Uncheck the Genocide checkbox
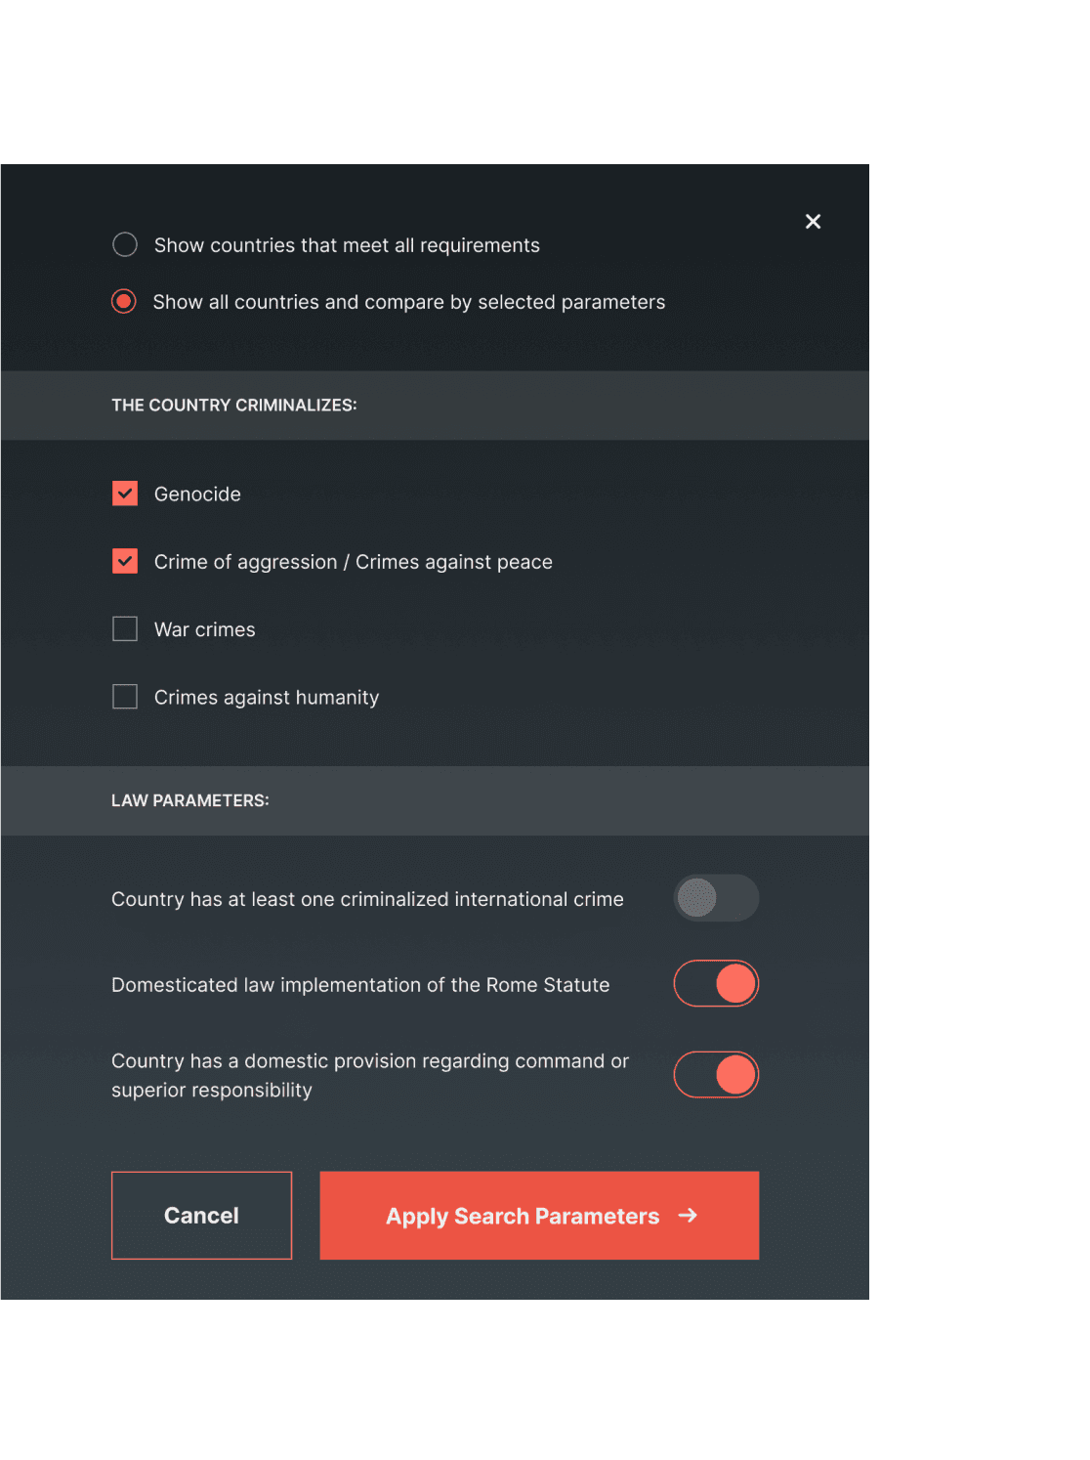This screenshot has height=1460, width=1090. point(125,494)
